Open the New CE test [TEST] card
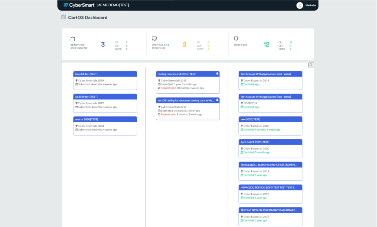Viewport: 377px width, 227px height. coord(105,80)
